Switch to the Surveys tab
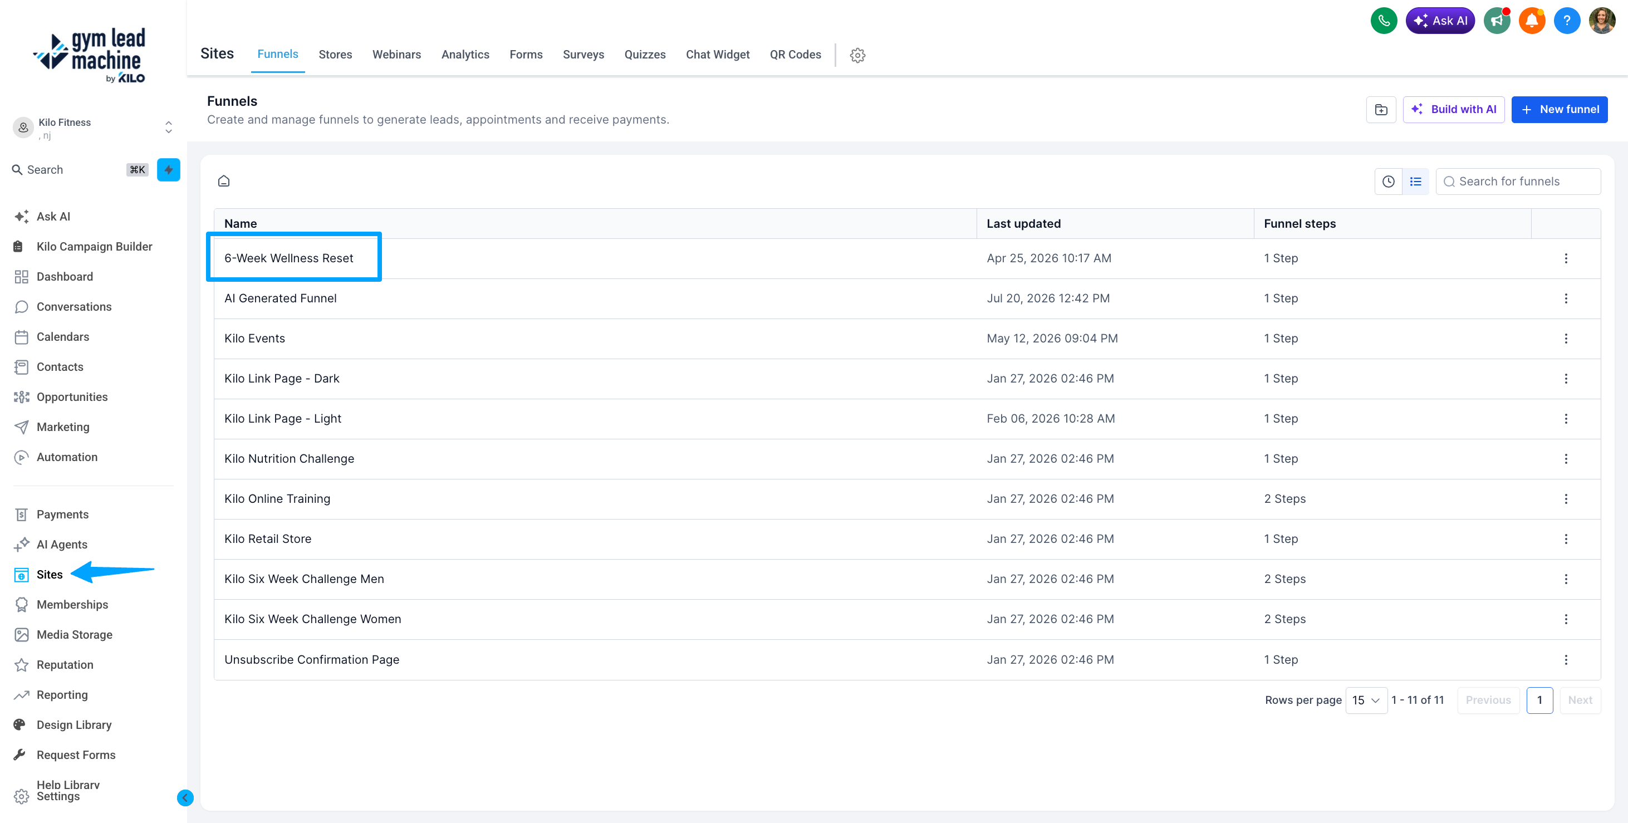Screen dimensions: 1628x823 click(x=583, y=55)
